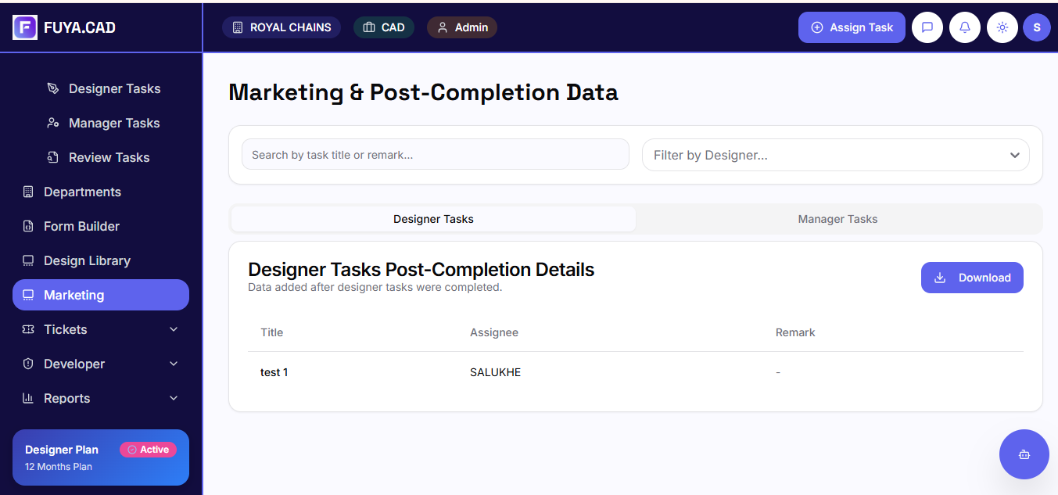
Task: Open the notifications bell
Action: [x=965, y=27]
